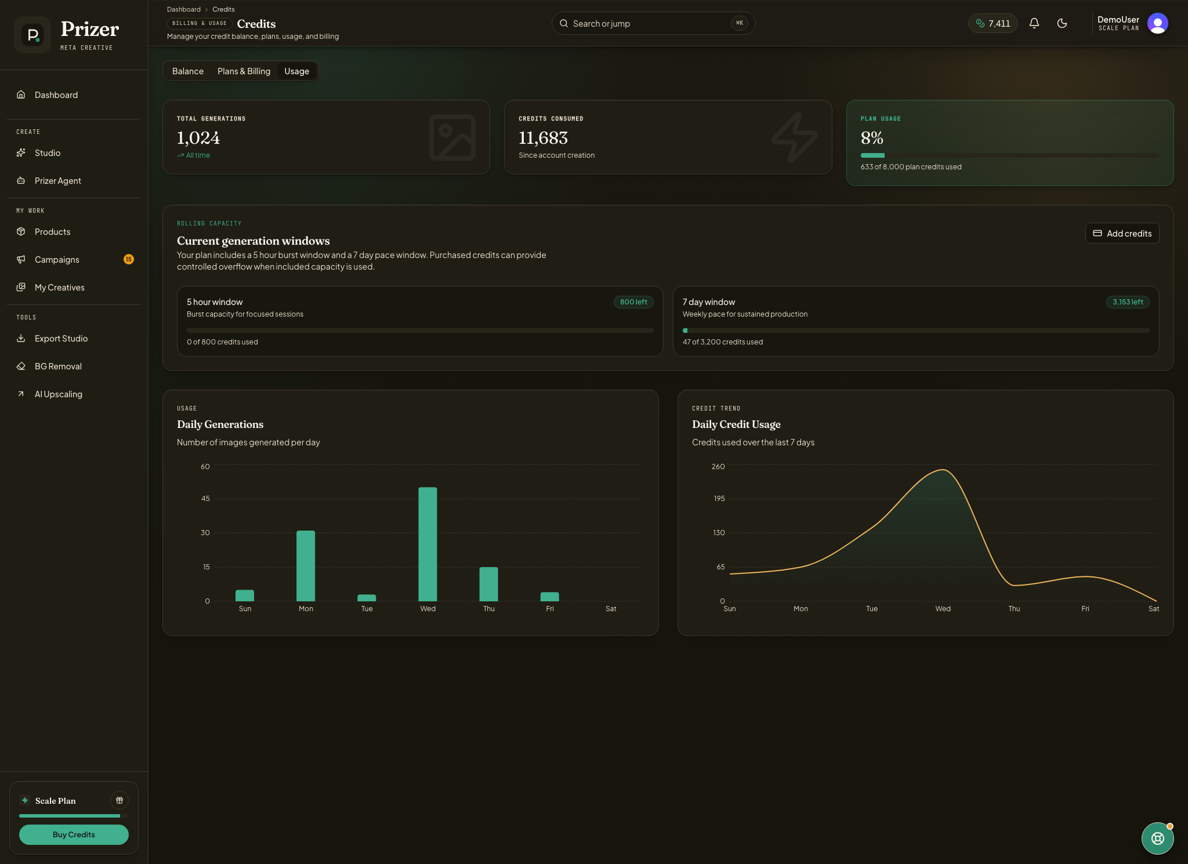The width and height of the screenshot is (1188, 864).
Task: Click the Prizer logo icon
Action: [32, 35]
